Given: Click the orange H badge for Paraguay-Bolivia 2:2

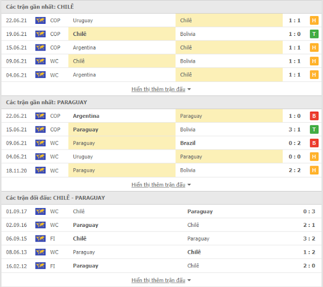Looking at the screenshot, I should click(314, 170).
